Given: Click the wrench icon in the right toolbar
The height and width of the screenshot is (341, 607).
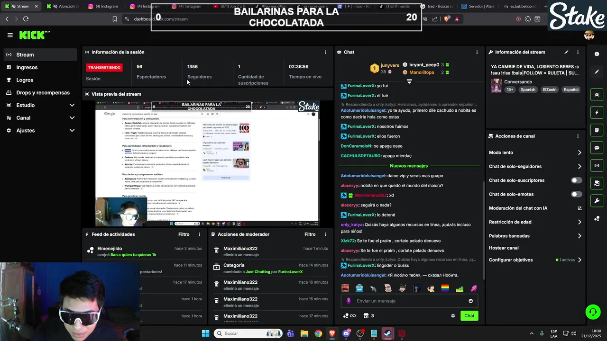Looking at the screenshot, I should (x=597, y=200).
